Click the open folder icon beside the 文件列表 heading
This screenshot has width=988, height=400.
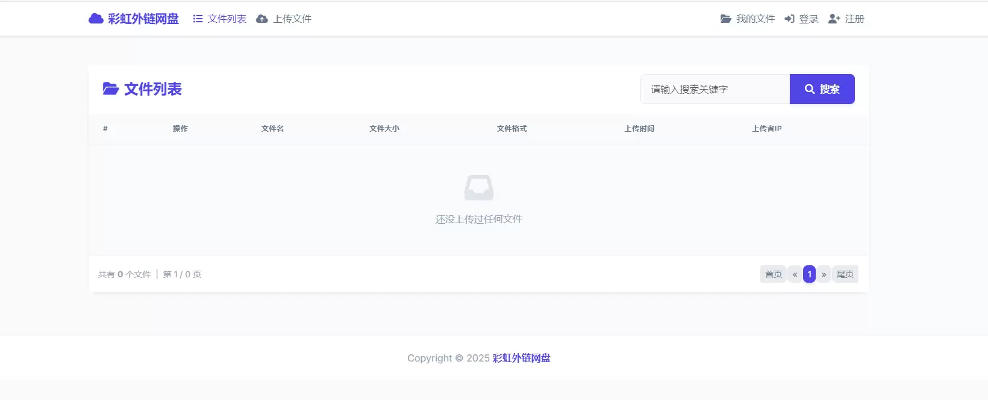point(110,89)
